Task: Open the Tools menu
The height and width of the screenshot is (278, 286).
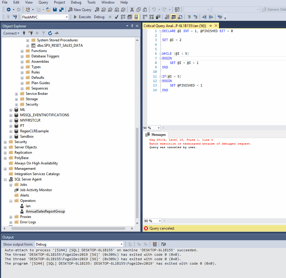Action: coord(91,2)
